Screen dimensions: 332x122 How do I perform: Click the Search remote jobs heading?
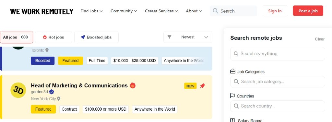(x=256, y=38)
